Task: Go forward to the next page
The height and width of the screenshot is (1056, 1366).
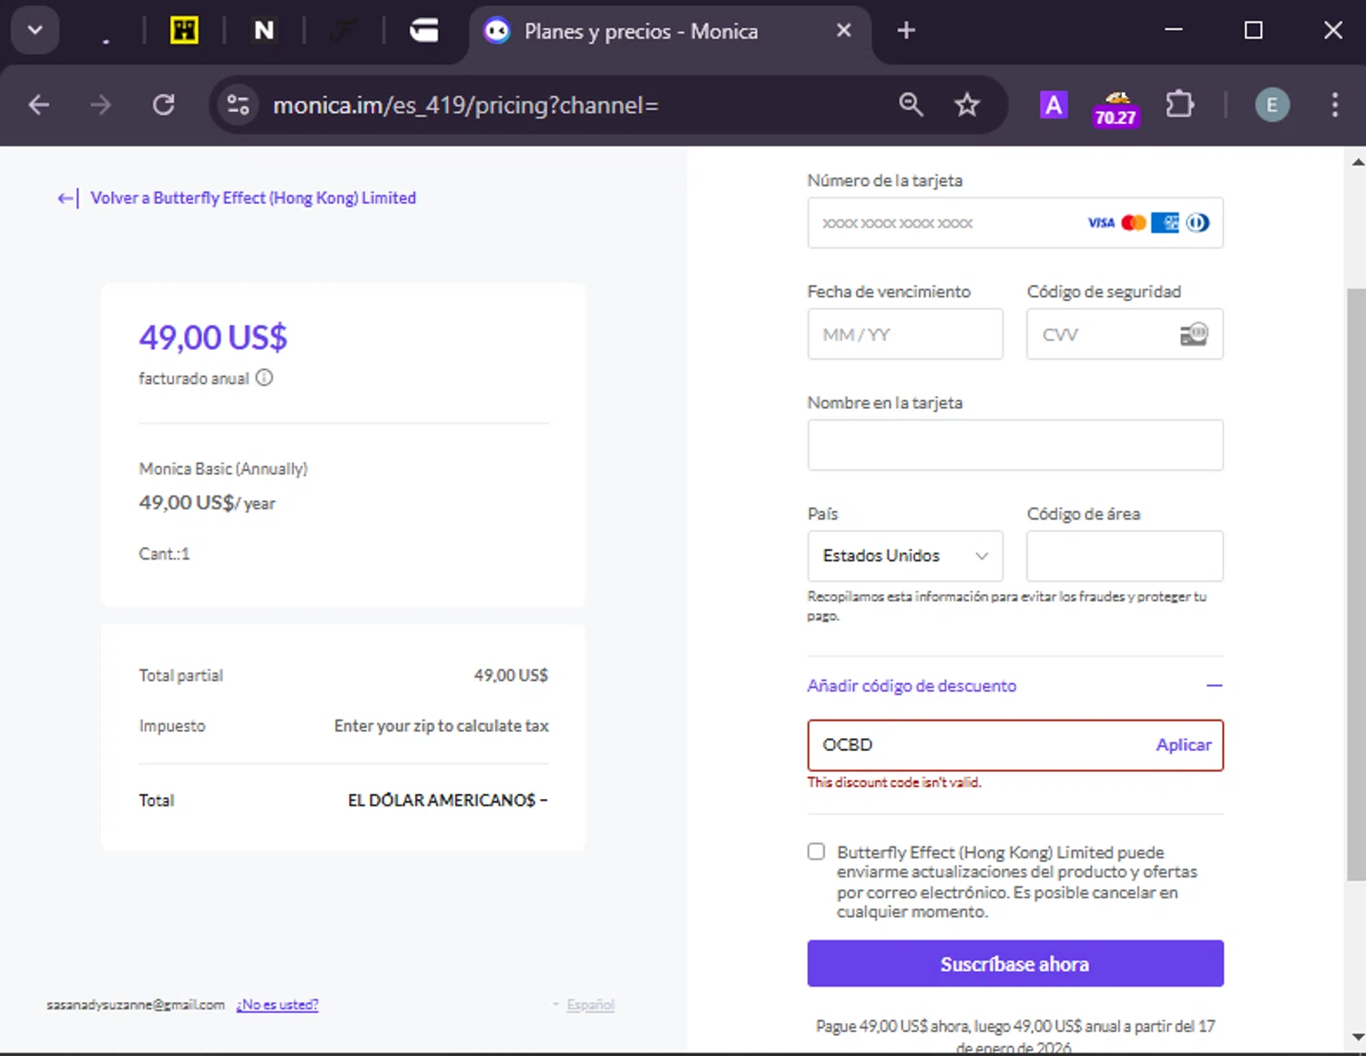Action: [x=100, y=105]
